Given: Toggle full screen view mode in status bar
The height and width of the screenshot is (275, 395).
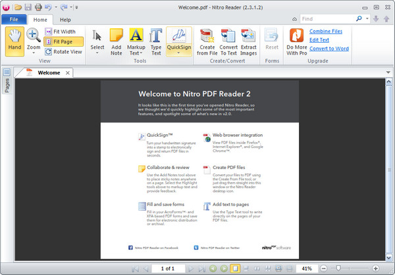Looking at the screenshot, I should 278,268.
